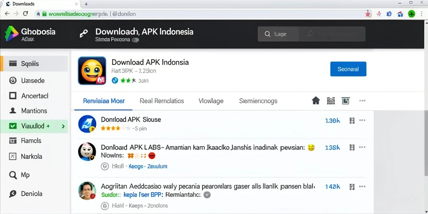Click the doll avatar of Donlload APK LABS

[87, 151]
